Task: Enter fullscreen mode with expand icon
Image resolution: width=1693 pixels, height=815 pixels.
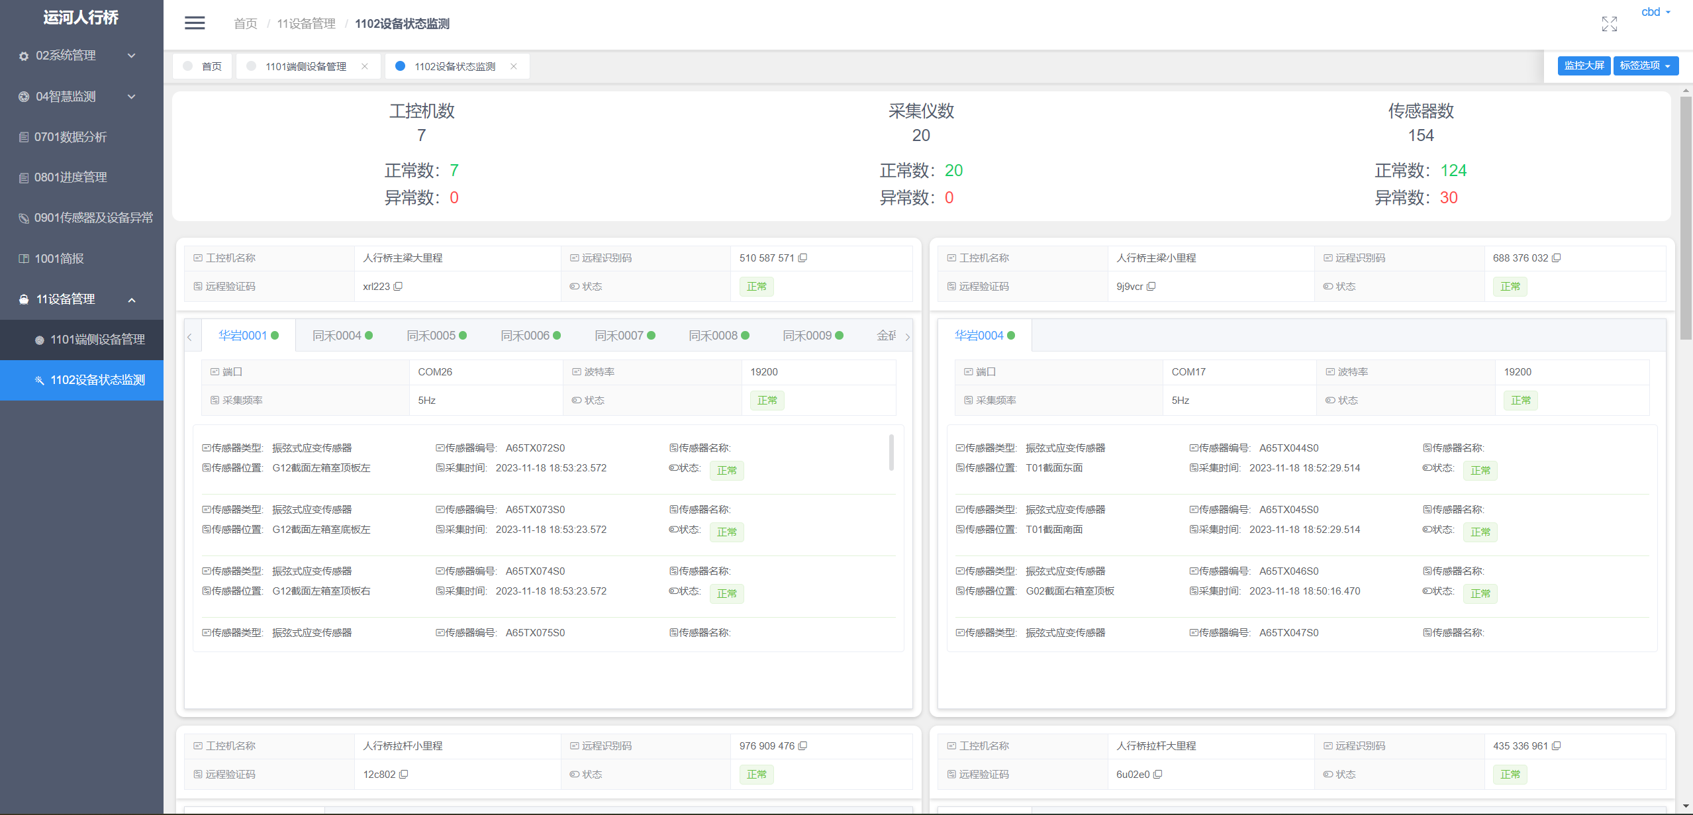Action: (x=1609, y=24)
